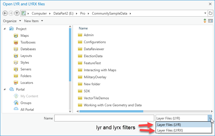Click the sort order icon

(205, 21)
